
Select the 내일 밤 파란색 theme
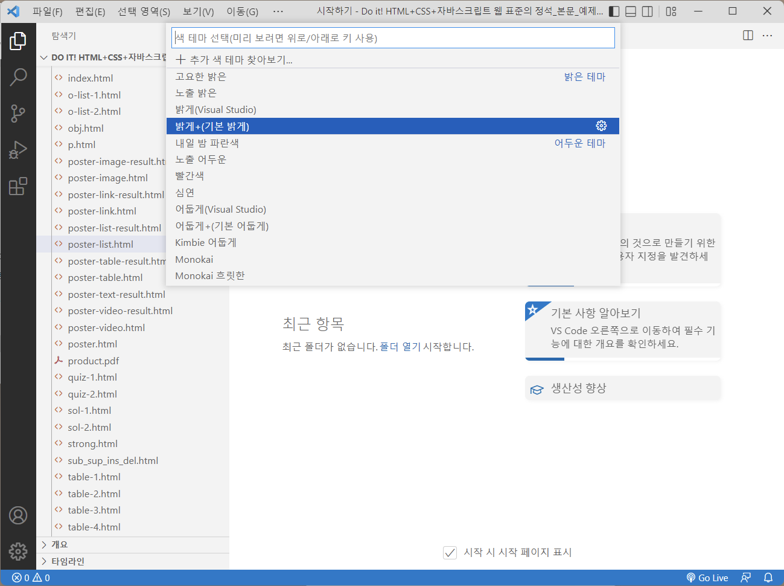click(393, 143)
